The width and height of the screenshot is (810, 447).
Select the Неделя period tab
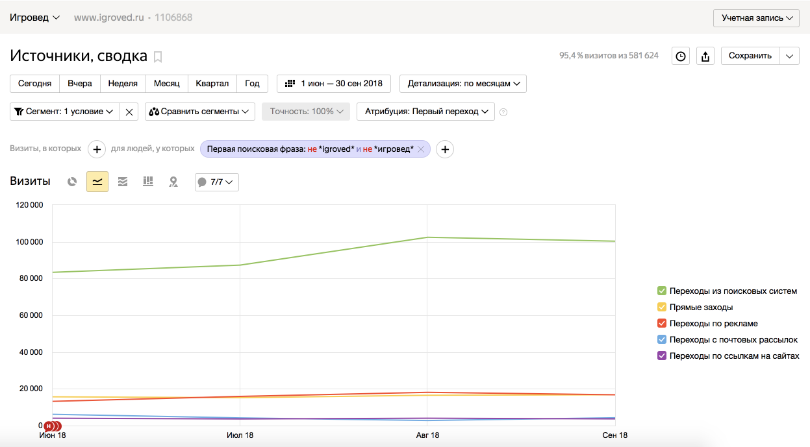[x=123, y=84]
